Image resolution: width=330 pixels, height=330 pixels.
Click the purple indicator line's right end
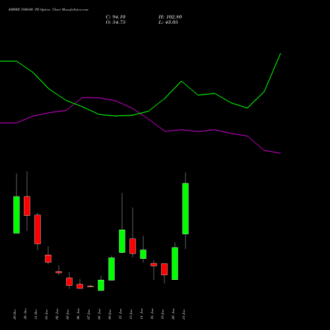280,153
